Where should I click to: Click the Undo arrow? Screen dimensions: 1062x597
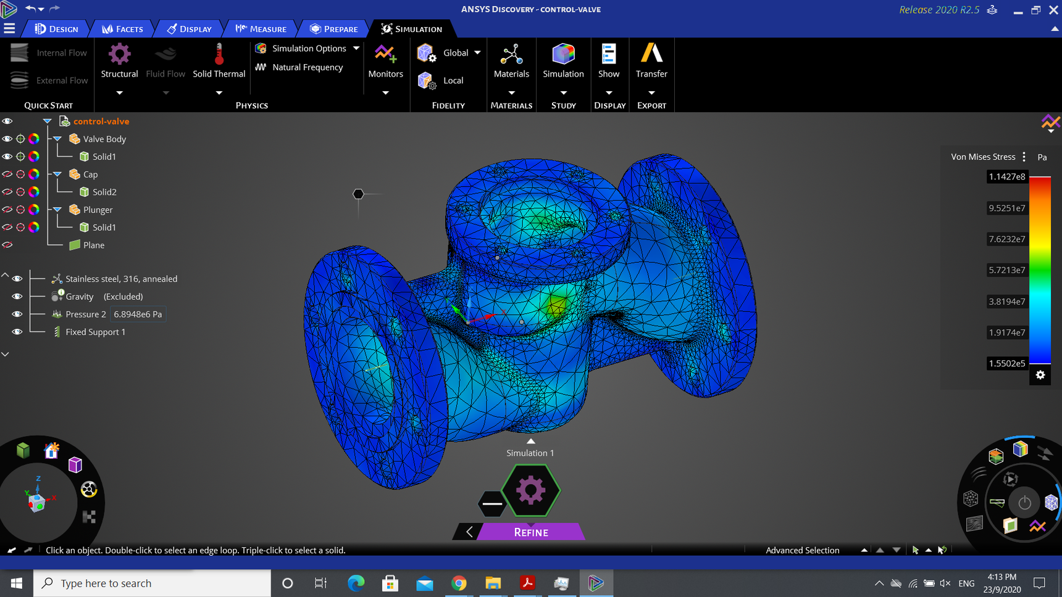30,9
